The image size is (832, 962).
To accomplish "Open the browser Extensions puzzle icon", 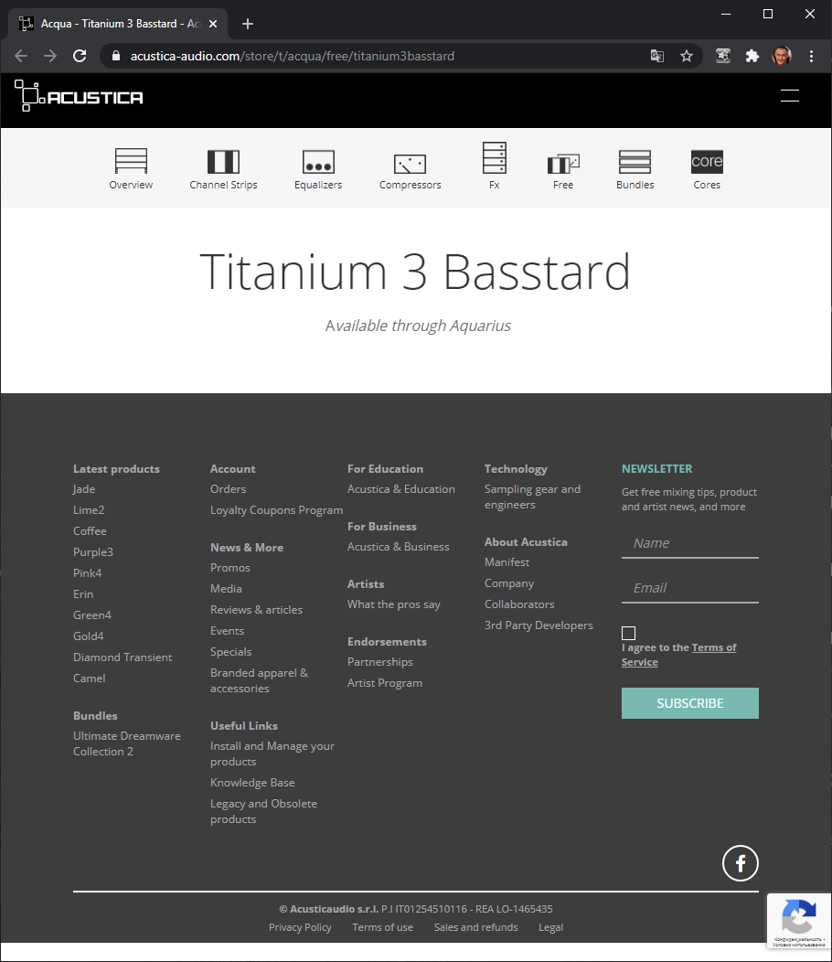I will click(x=752, y=56).
